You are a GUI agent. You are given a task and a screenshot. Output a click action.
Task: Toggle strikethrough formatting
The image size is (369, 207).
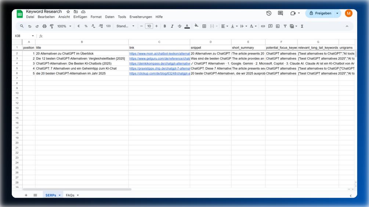click(180, 26)
